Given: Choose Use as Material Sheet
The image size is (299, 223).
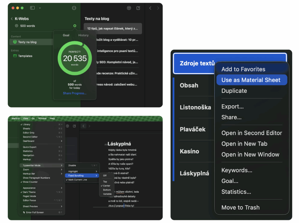Looking at the screenshot, I should (x=251, y=80).
